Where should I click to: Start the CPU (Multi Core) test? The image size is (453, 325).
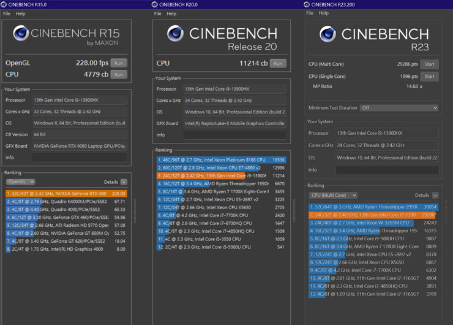pyautogui.click(x=429, y=64)
